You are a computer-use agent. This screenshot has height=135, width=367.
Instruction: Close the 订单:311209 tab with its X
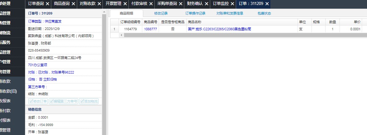267,4
